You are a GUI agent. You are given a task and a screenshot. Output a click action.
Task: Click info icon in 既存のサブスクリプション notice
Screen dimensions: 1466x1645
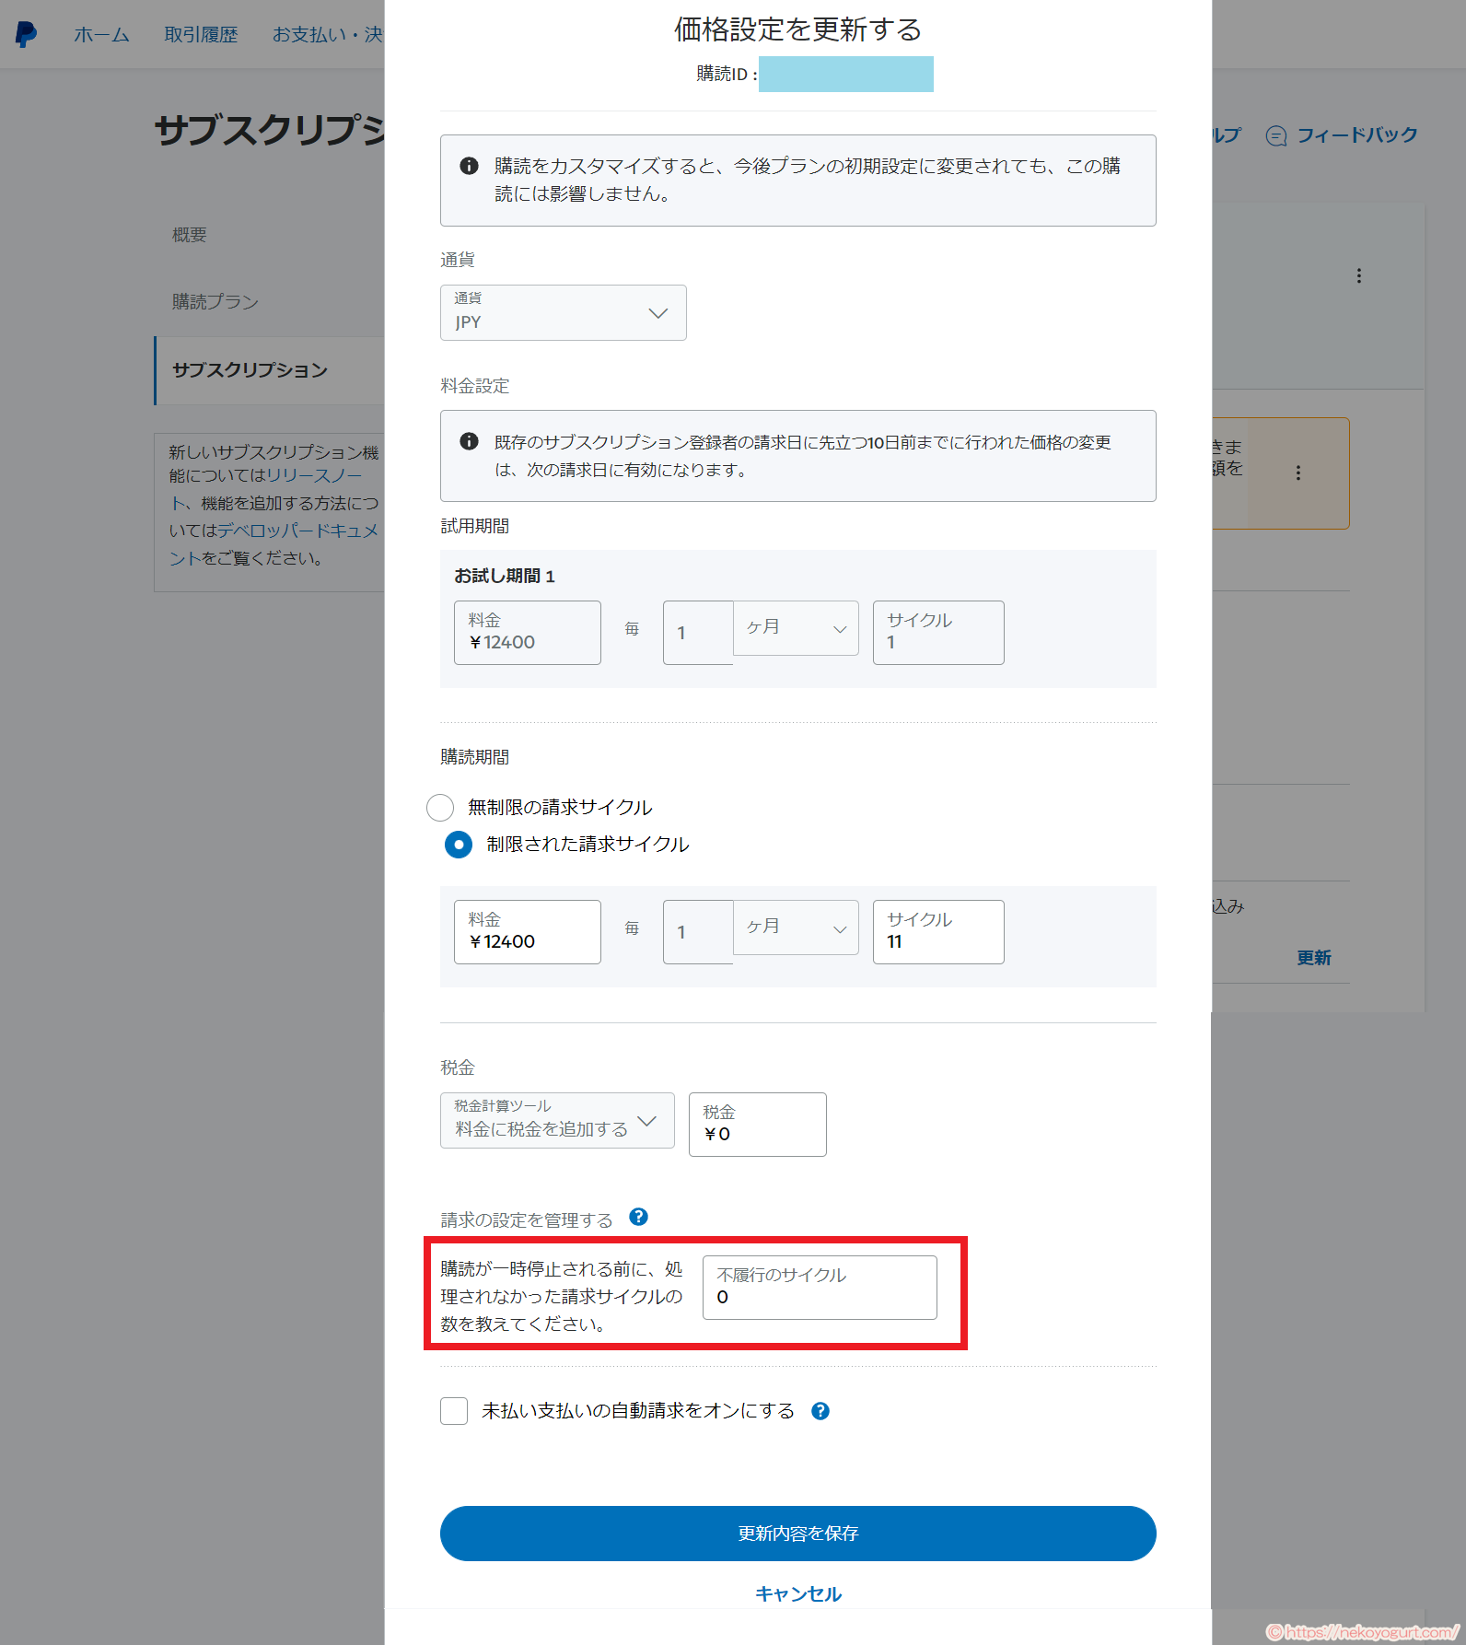pyautogui.click(x=469, y=441)
